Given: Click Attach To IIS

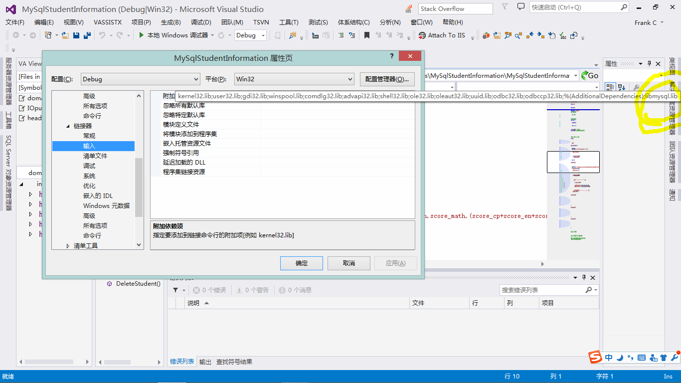Looking at the screenshot, I should tap(442, 35).
